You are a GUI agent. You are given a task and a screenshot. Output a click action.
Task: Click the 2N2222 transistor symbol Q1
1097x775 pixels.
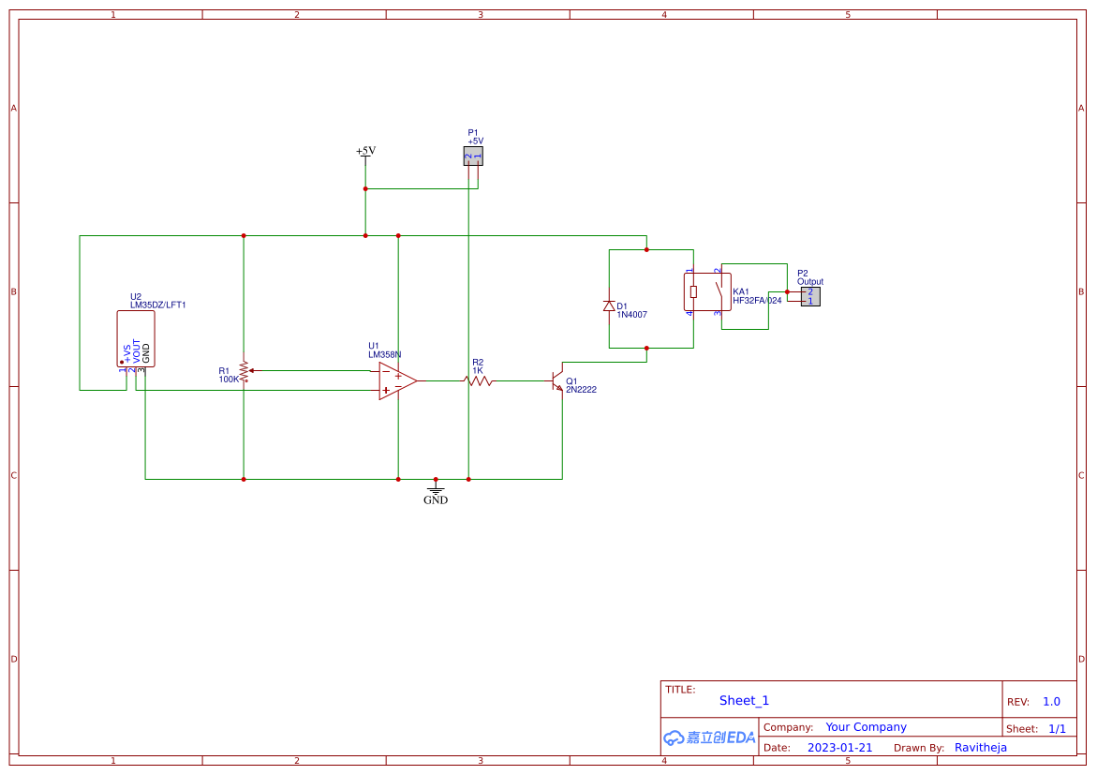tap(556, 380)
